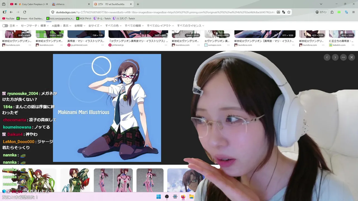Click the DuckDuckGo address bar URL
Screen dimensions: 358x201
click(165, 12)
